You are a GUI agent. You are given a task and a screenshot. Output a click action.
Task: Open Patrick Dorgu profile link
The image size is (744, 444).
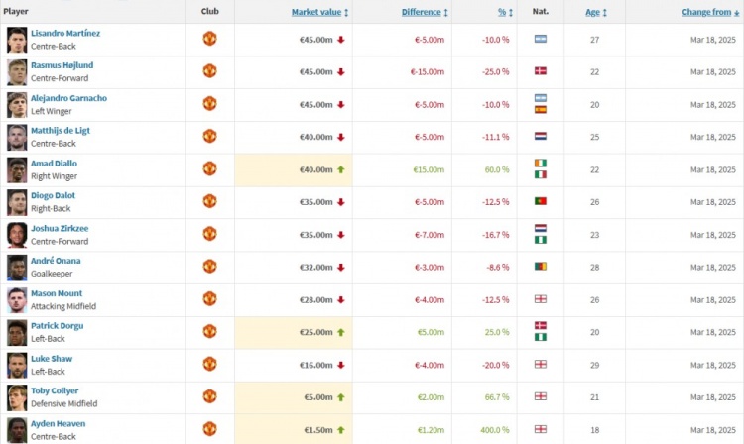click(58, 325)
